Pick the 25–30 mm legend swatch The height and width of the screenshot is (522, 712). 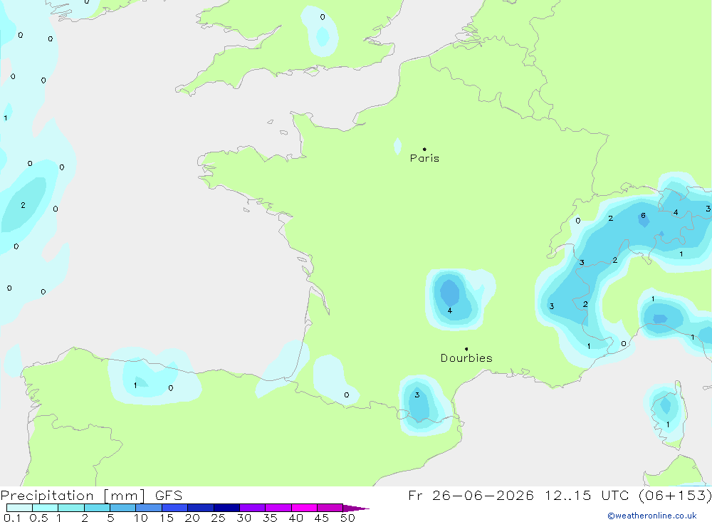pyautogui.click(x=226, y=508)
